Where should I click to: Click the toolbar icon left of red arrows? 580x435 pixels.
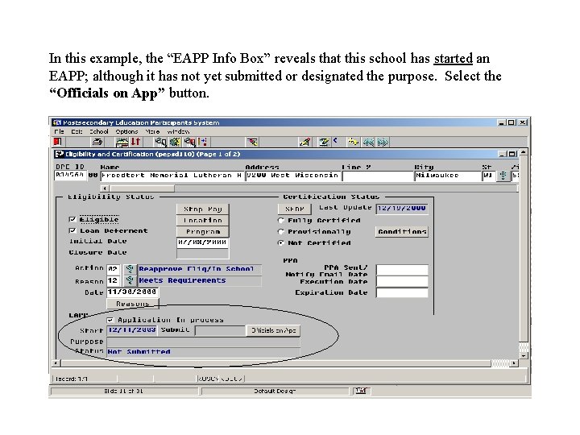click(x=122, y=142)
